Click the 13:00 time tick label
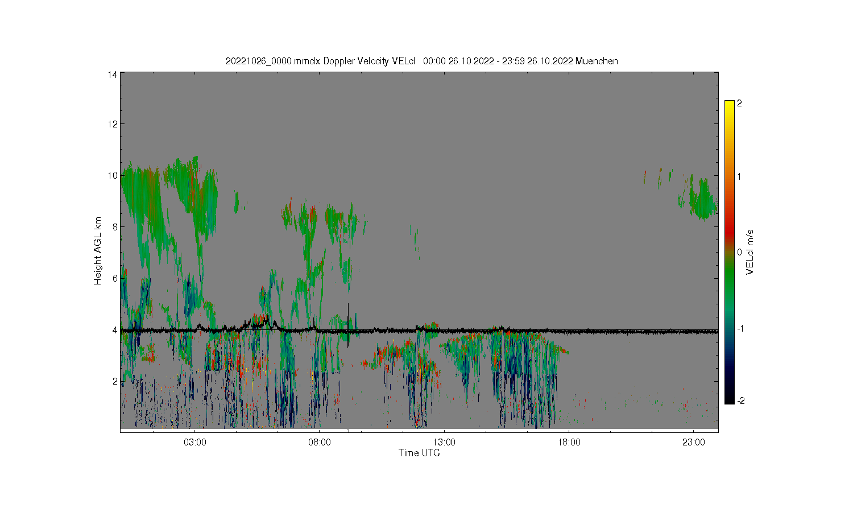The image size is (853, 512). (444, 442)
